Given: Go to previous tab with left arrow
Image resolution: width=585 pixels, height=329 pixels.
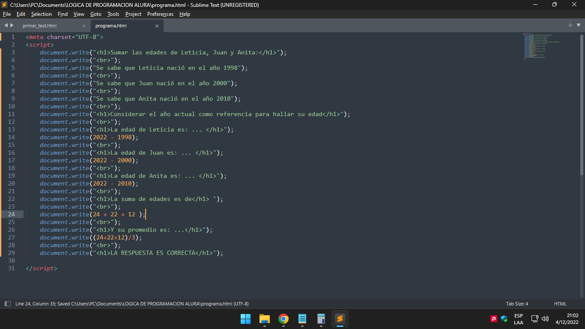Looking at the screenshot, I should point(6,26).
